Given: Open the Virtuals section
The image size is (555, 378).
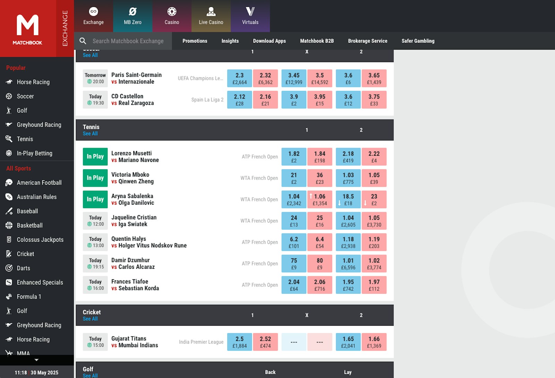Looking at the screenshot, I should 250,16.
